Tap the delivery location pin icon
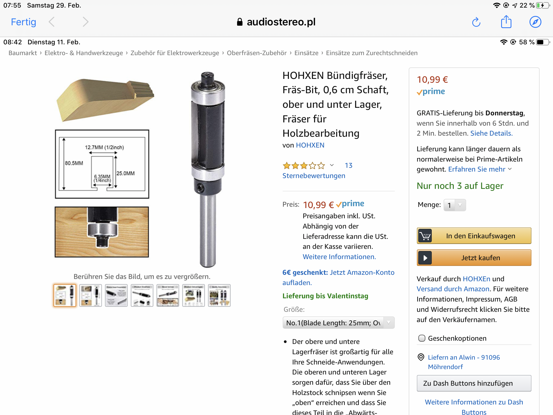 [421, 357]
